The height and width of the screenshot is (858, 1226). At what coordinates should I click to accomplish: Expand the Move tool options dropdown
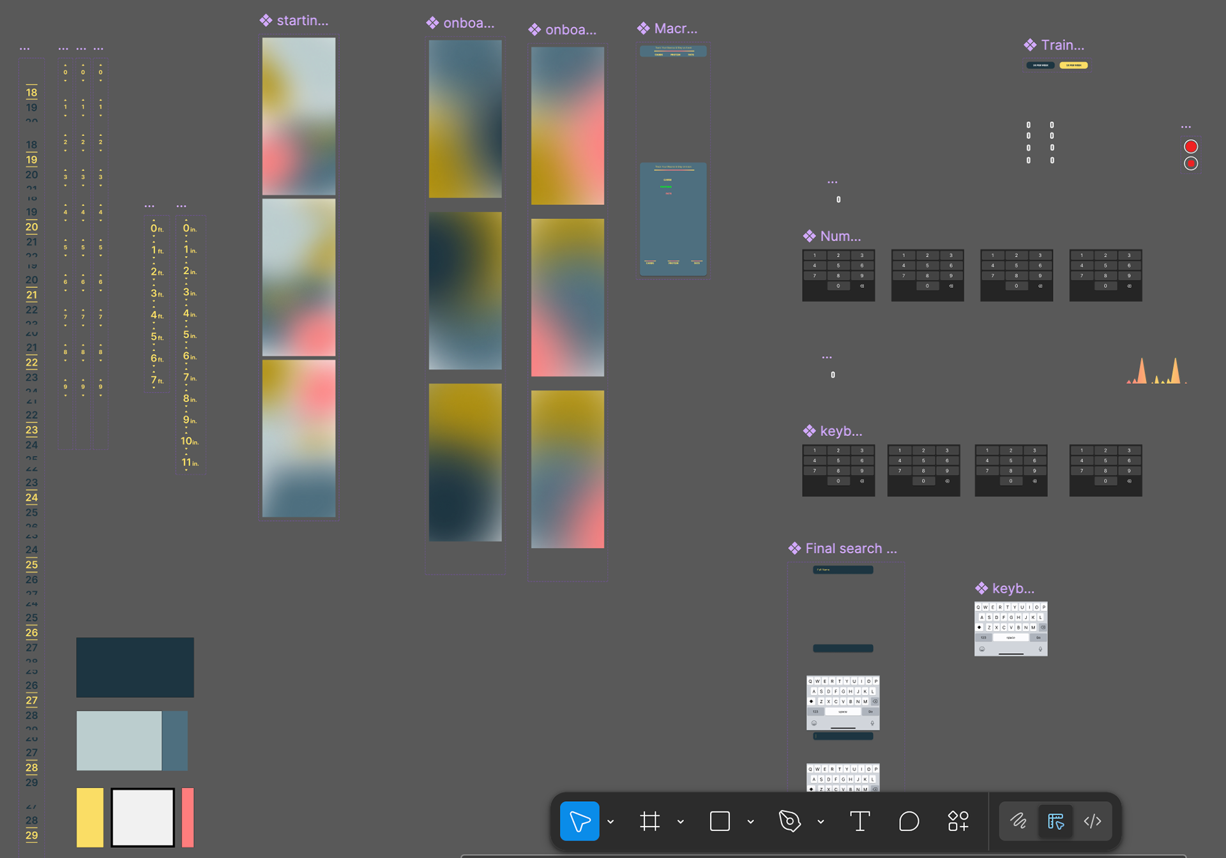click(611, 822)
